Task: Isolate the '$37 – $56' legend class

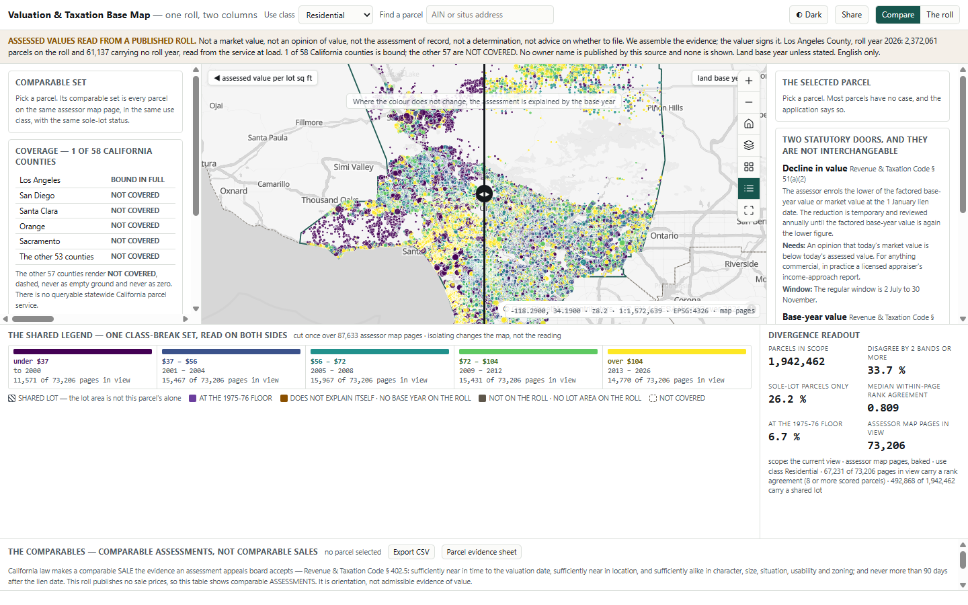Action: tap(231, 367)
